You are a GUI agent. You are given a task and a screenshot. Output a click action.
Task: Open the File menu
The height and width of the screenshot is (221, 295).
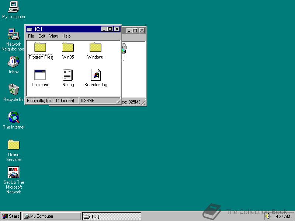coord(31,36)
